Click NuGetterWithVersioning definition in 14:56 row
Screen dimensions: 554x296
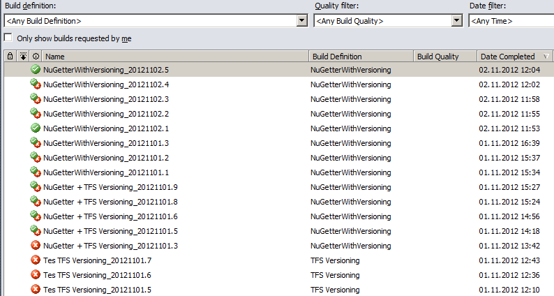(350, 216)
